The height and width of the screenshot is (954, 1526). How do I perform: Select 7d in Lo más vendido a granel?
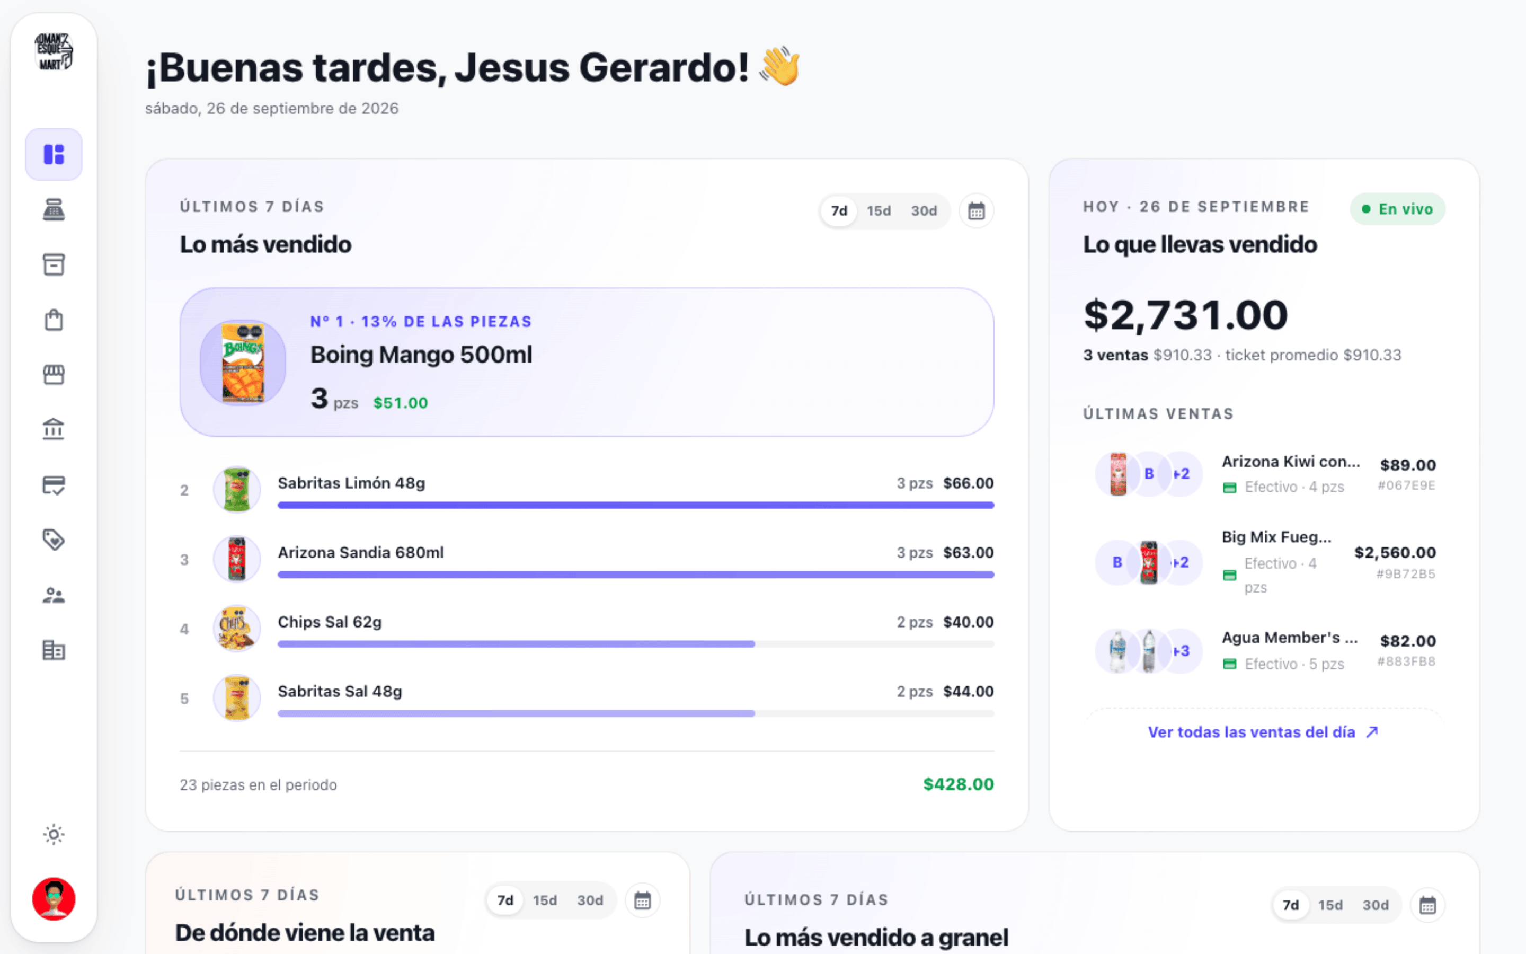coord(1290,905)
